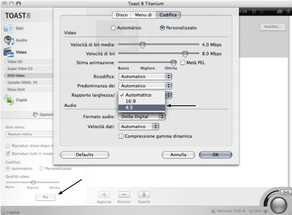292x215 pixels.
Task: Select Video CD format
Action: (x=28, y=62)
